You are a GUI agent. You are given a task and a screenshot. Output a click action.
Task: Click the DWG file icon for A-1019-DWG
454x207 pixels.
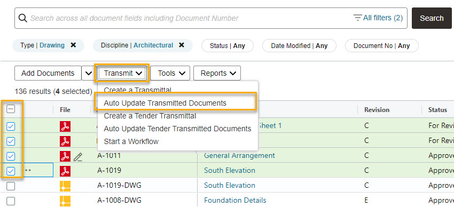coord(65,186)
